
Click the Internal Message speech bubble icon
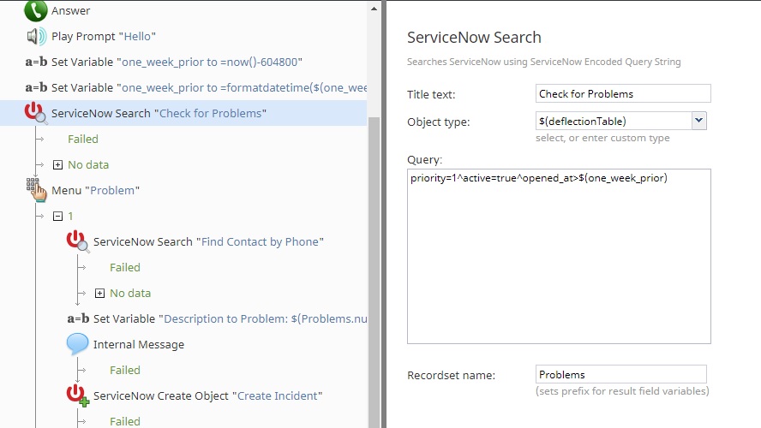click(78, 344)
